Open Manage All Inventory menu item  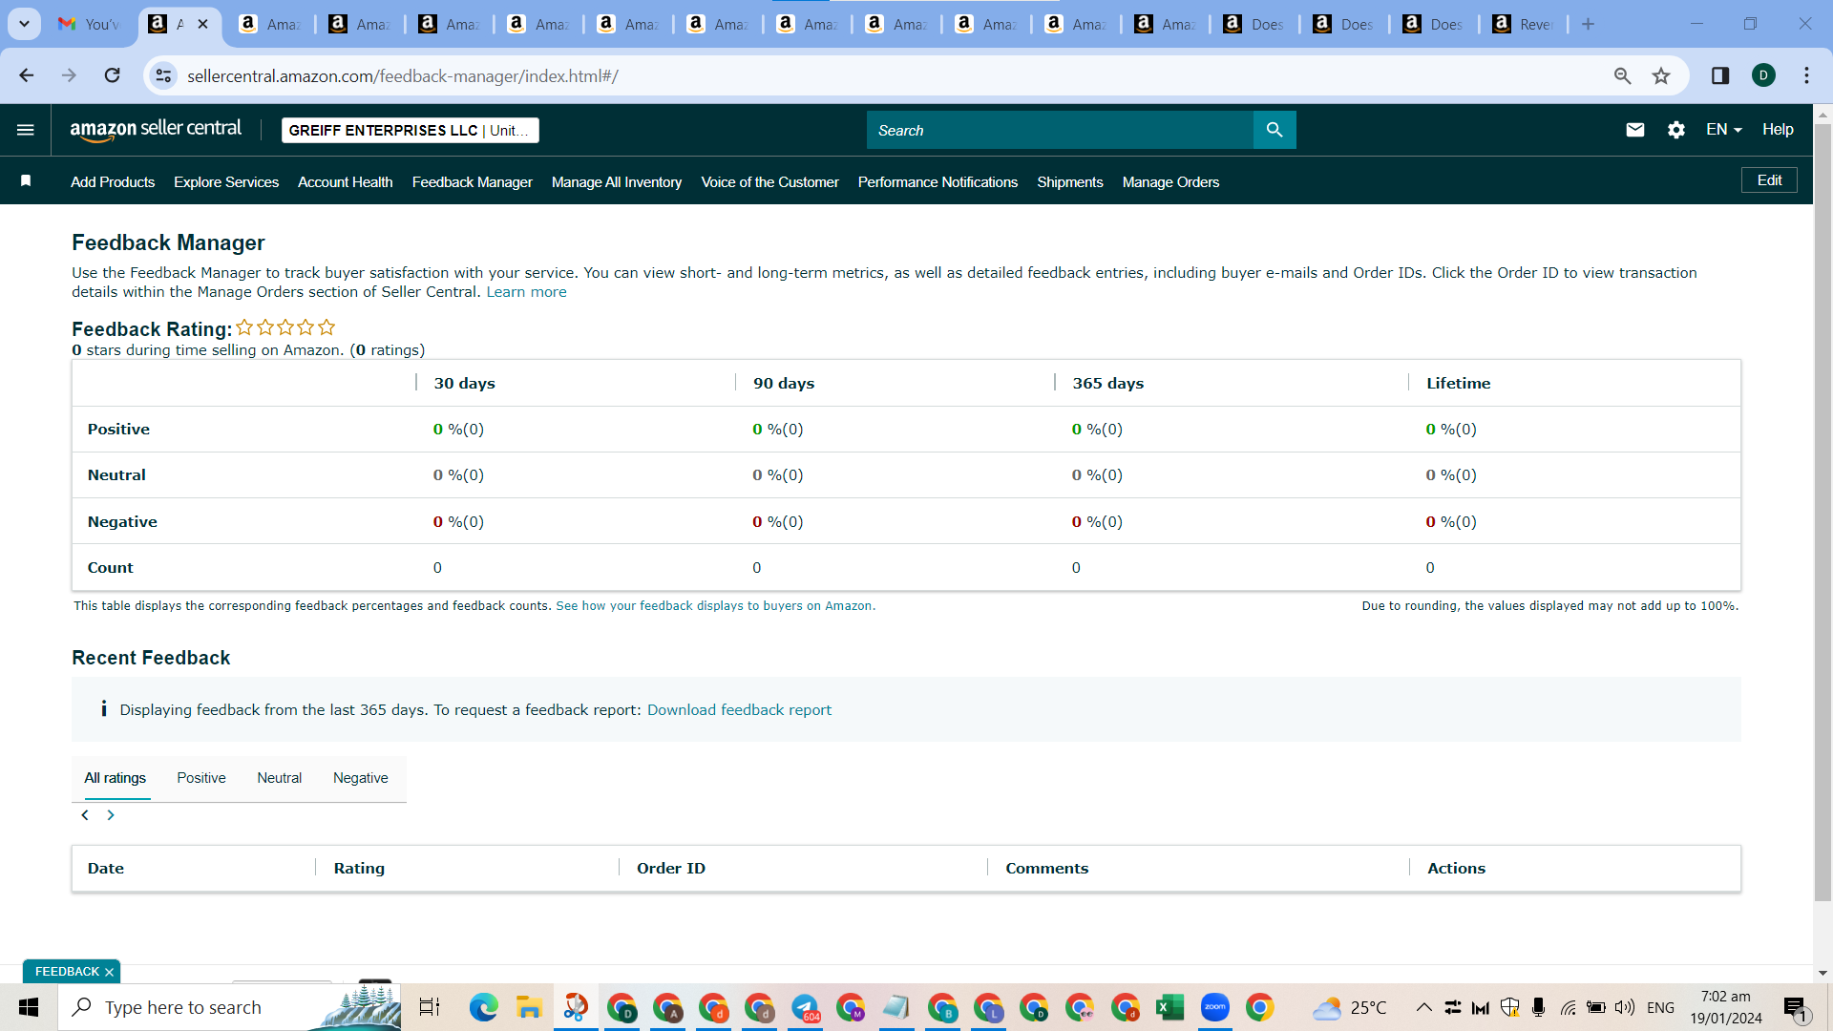617,181
